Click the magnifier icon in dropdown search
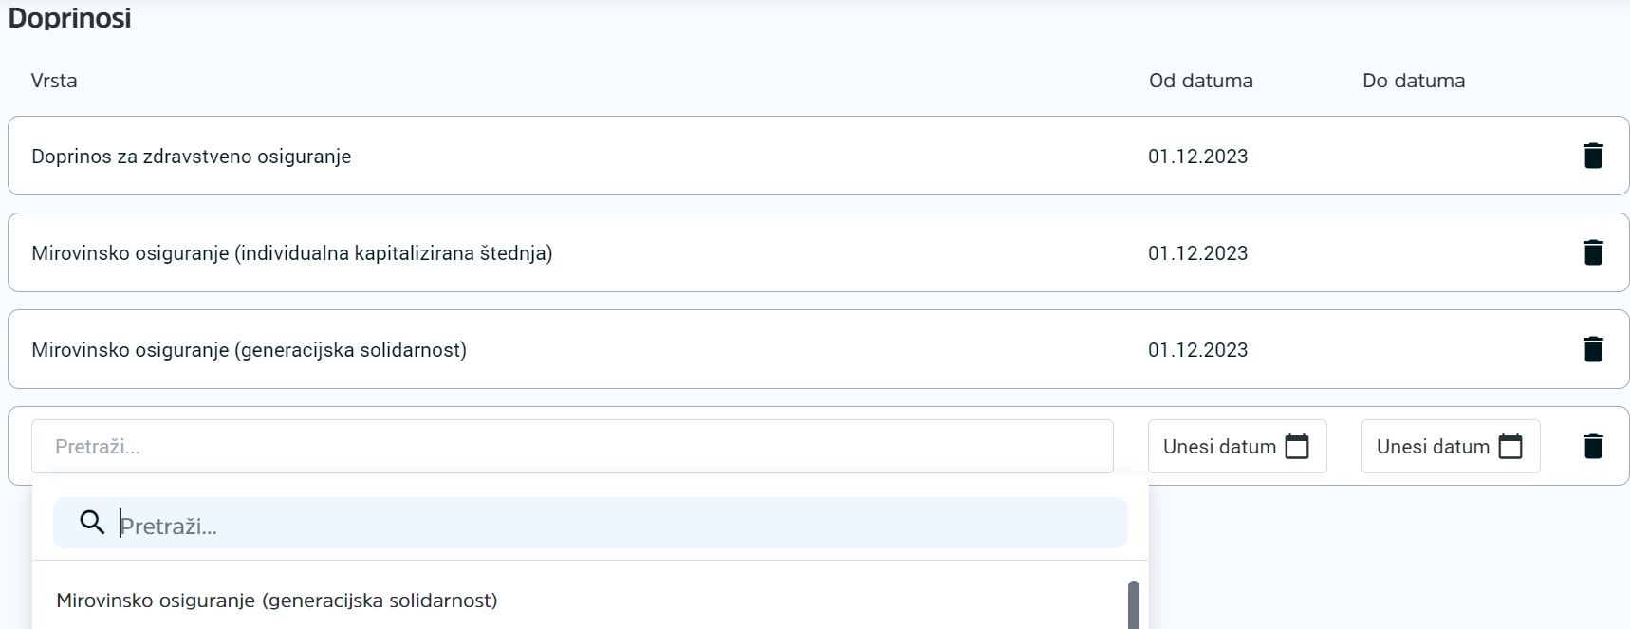Viewport: 1630px width, 629px height. 92,523
